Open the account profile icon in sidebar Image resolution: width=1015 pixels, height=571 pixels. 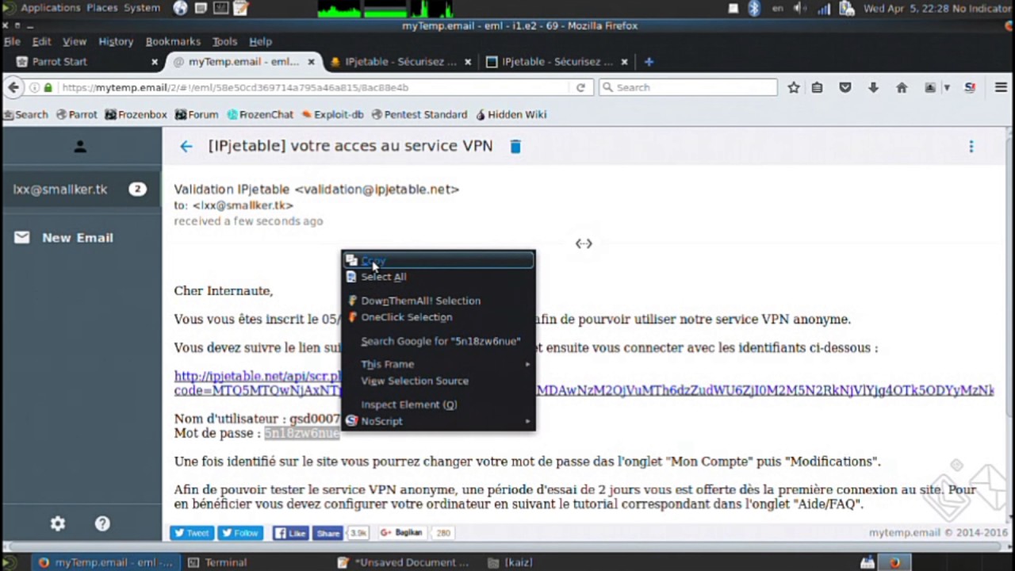coord(80,147)
